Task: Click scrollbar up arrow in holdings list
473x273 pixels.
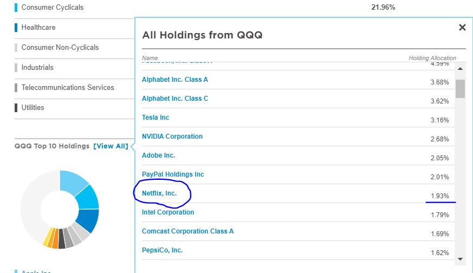Action: coord(460,68)
